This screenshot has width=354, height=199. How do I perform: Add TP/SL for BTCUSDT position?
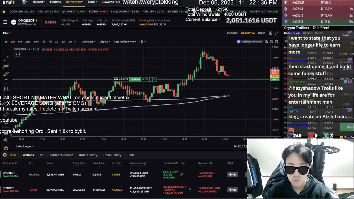pyautogui.click(x=233, y=190)
